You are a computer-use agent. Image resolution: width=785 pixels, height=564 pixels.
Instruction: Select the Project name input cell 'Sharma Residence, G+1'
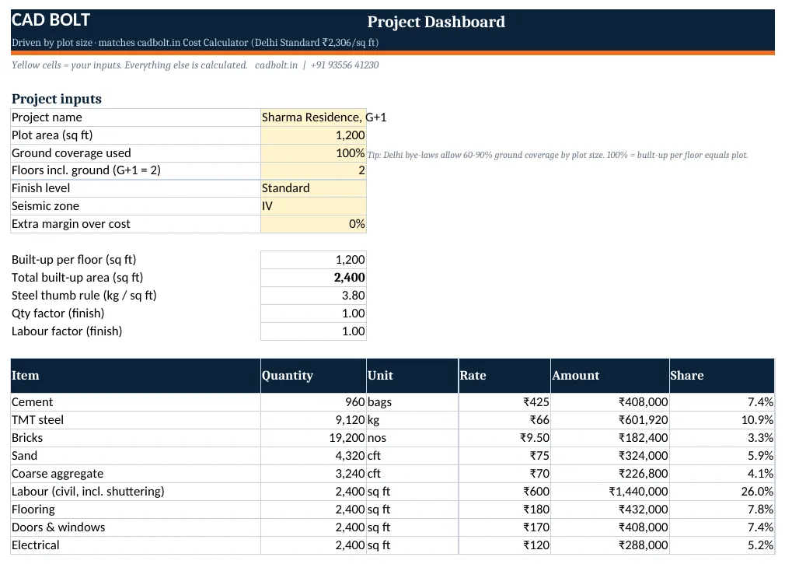[x=313, y=117]
